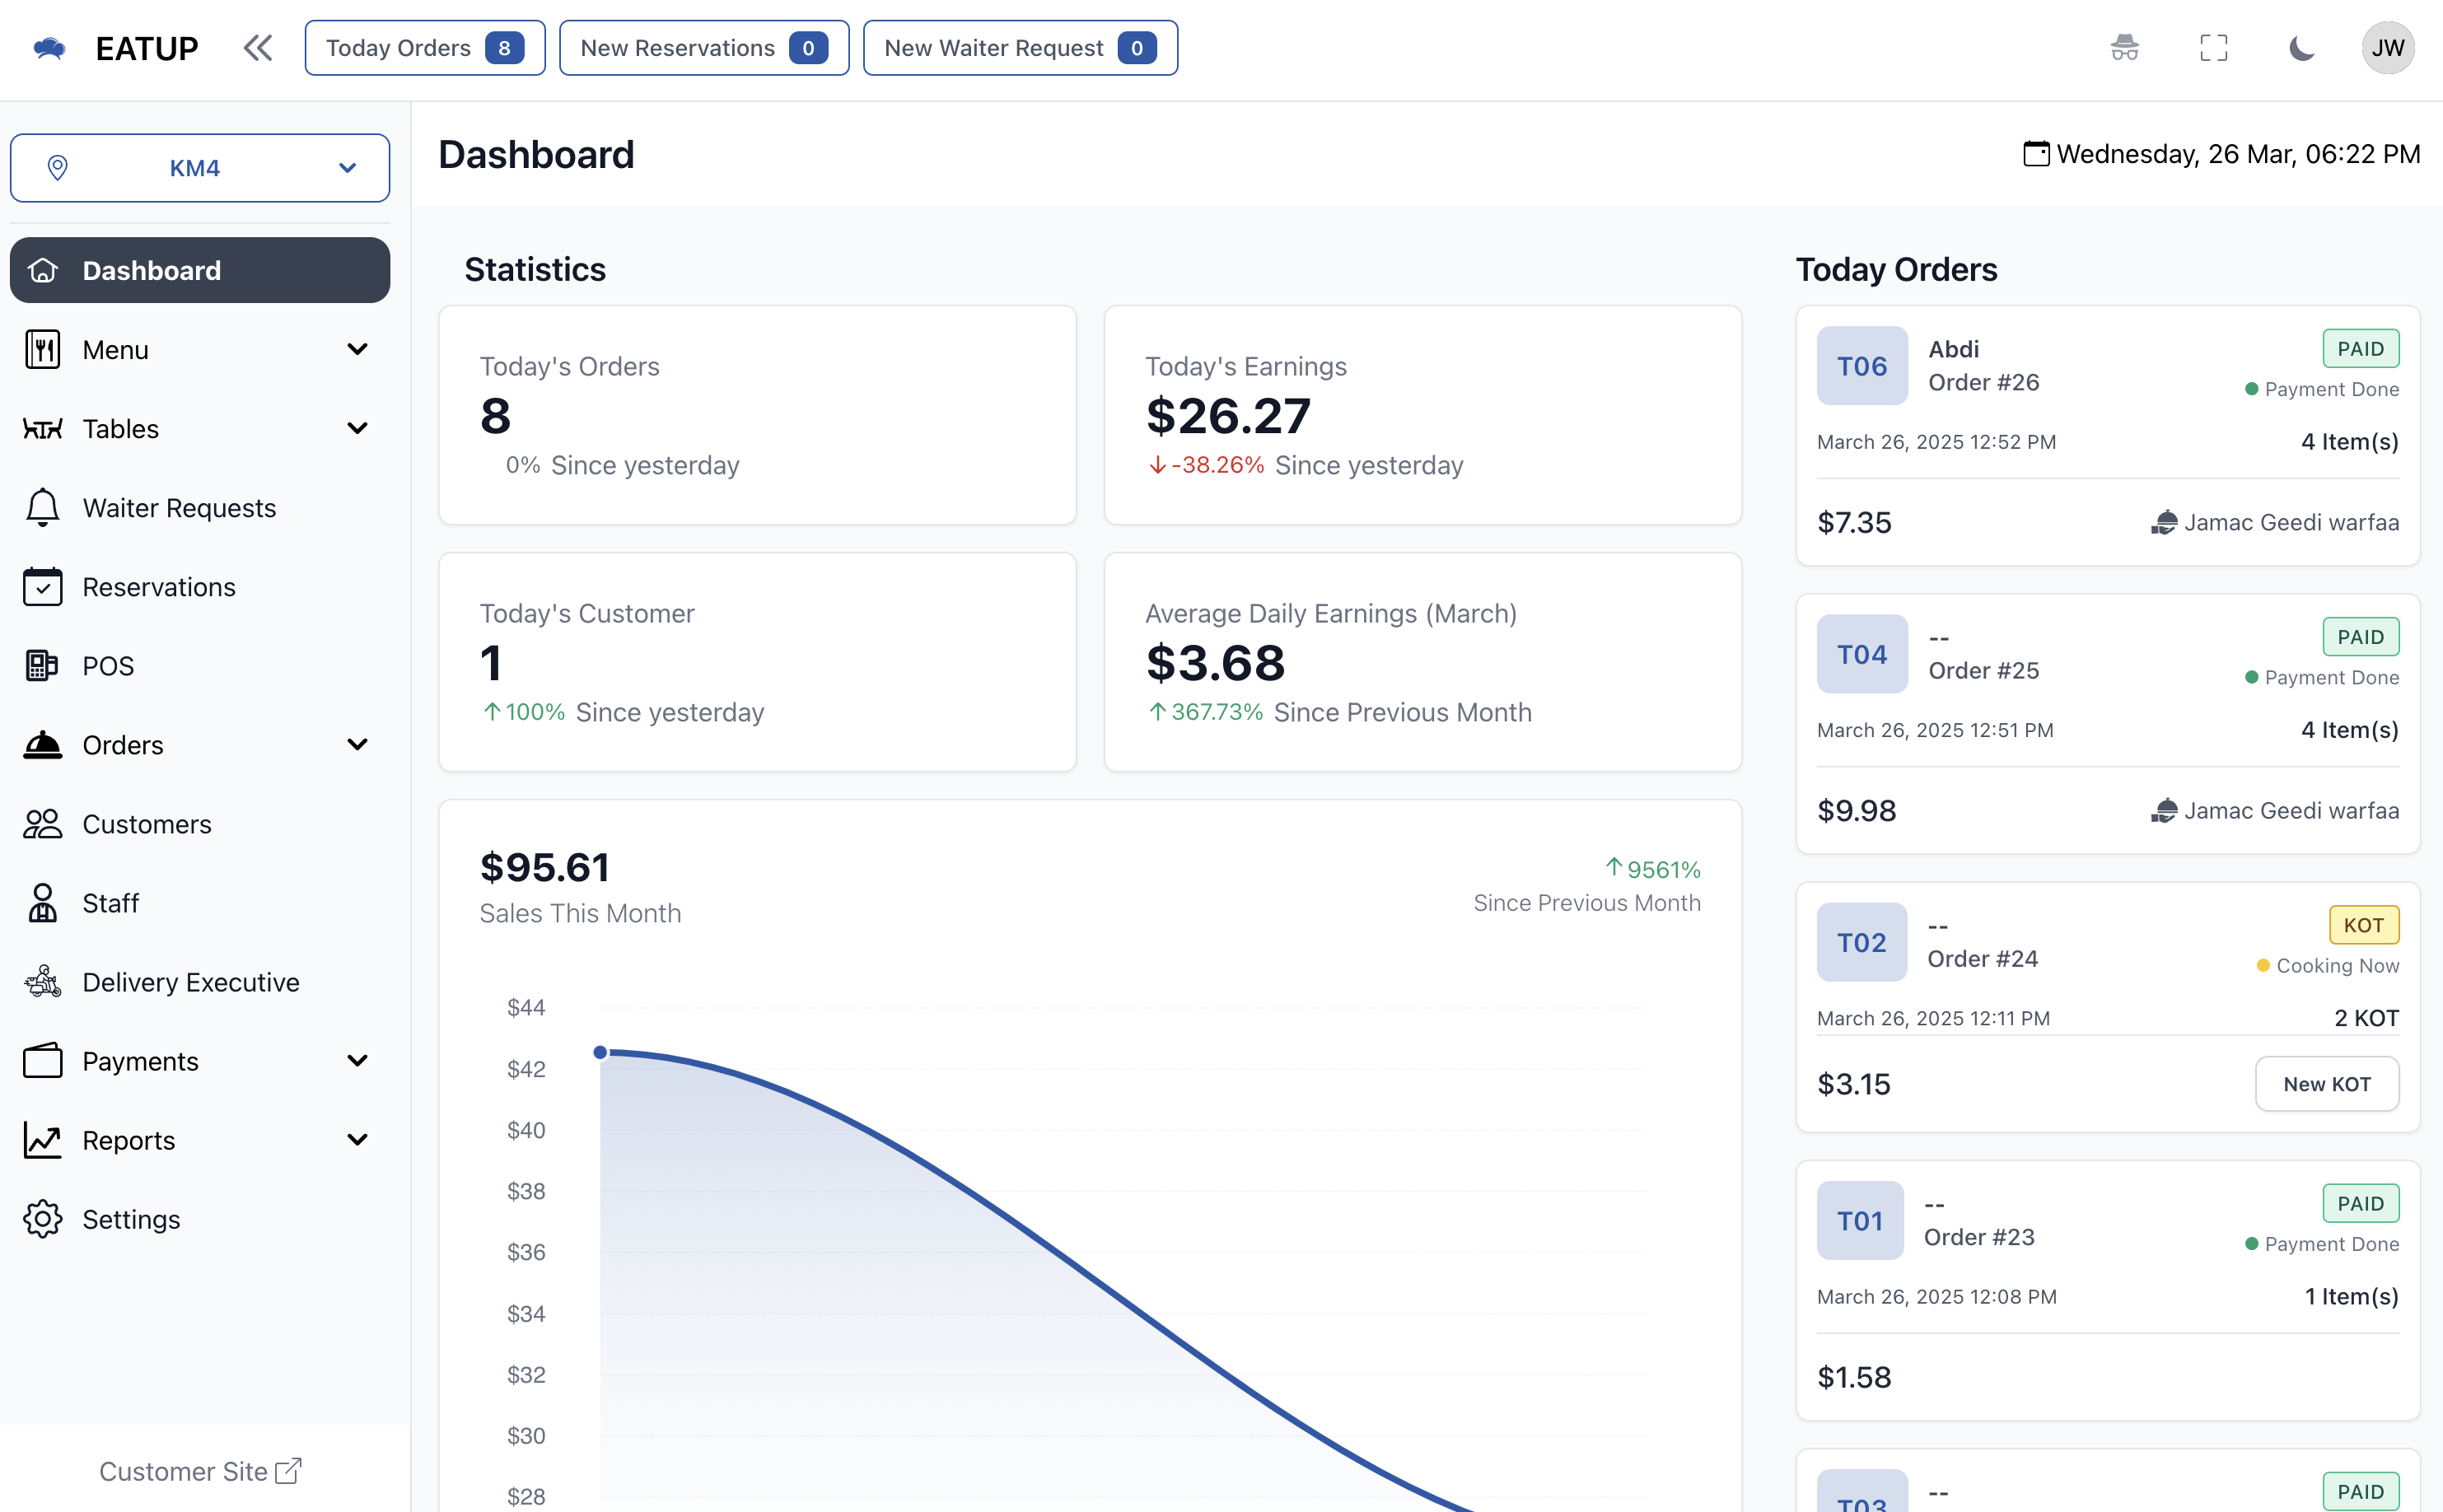Click waiter icon on Order #26 card

(2164, 522)
